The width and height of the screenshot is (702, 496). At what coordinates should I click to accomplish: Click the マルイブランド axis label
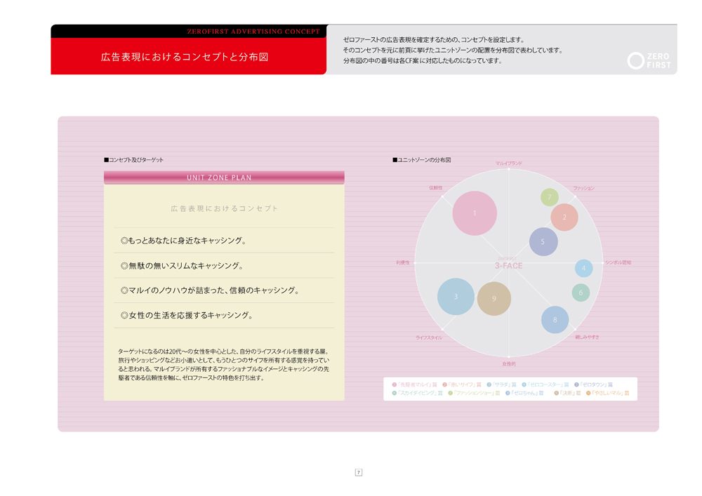point(508,163)
